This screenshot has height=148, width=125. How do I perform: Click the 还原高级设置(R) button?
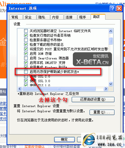click(93, 99)
